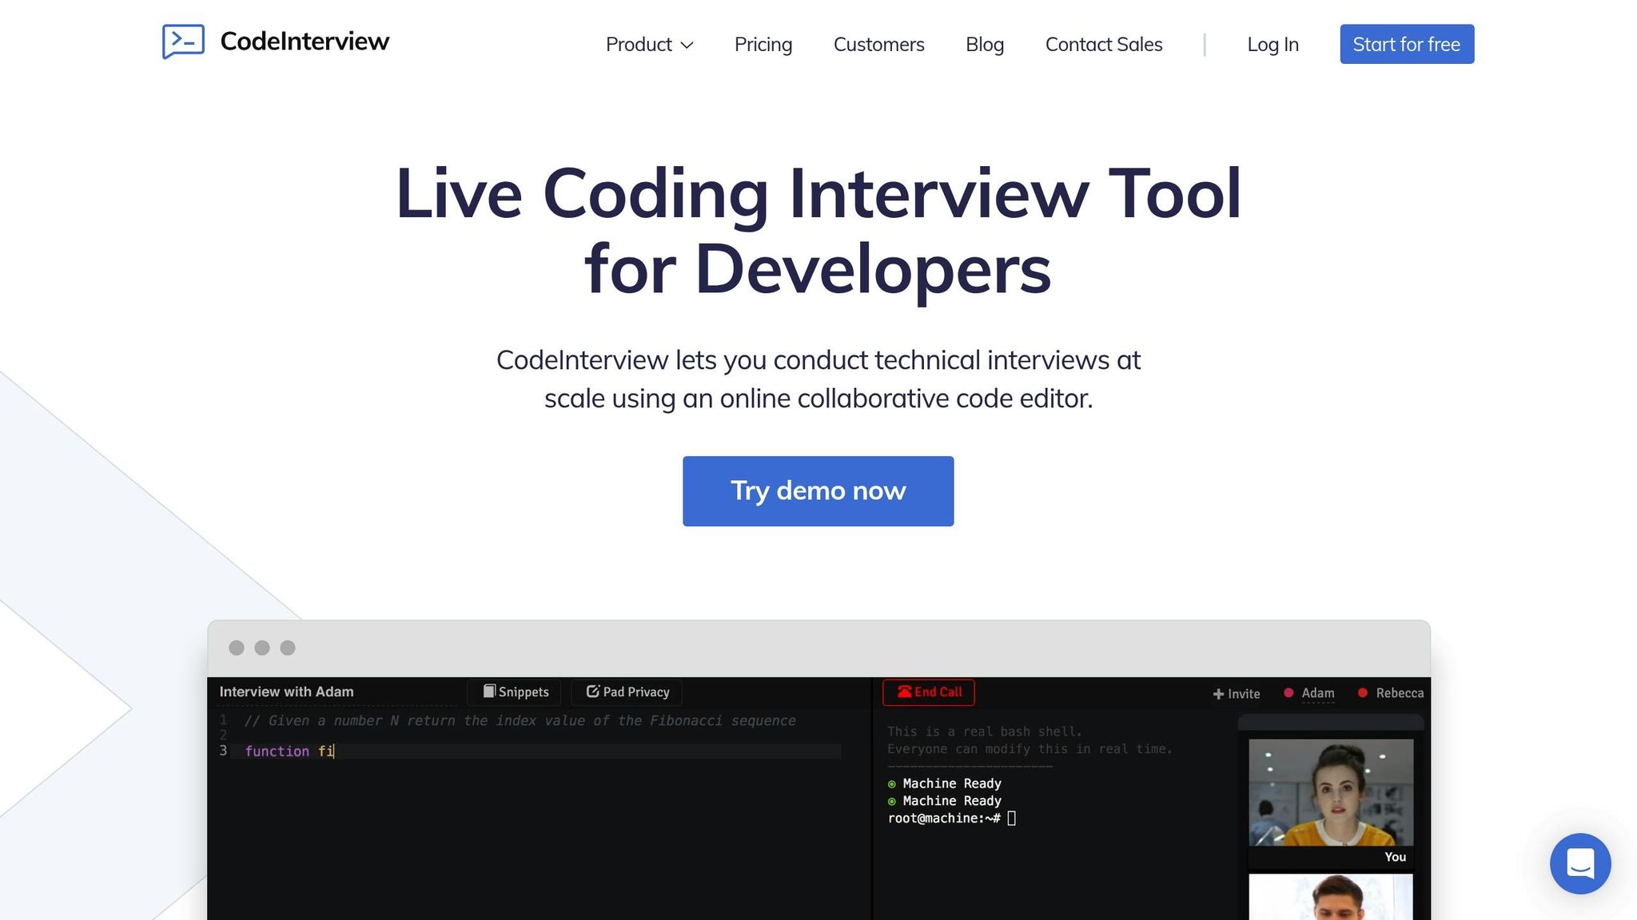Open the Contact Sales link
This screenshot has width=1637, height=920.
tap(1103, 45)
